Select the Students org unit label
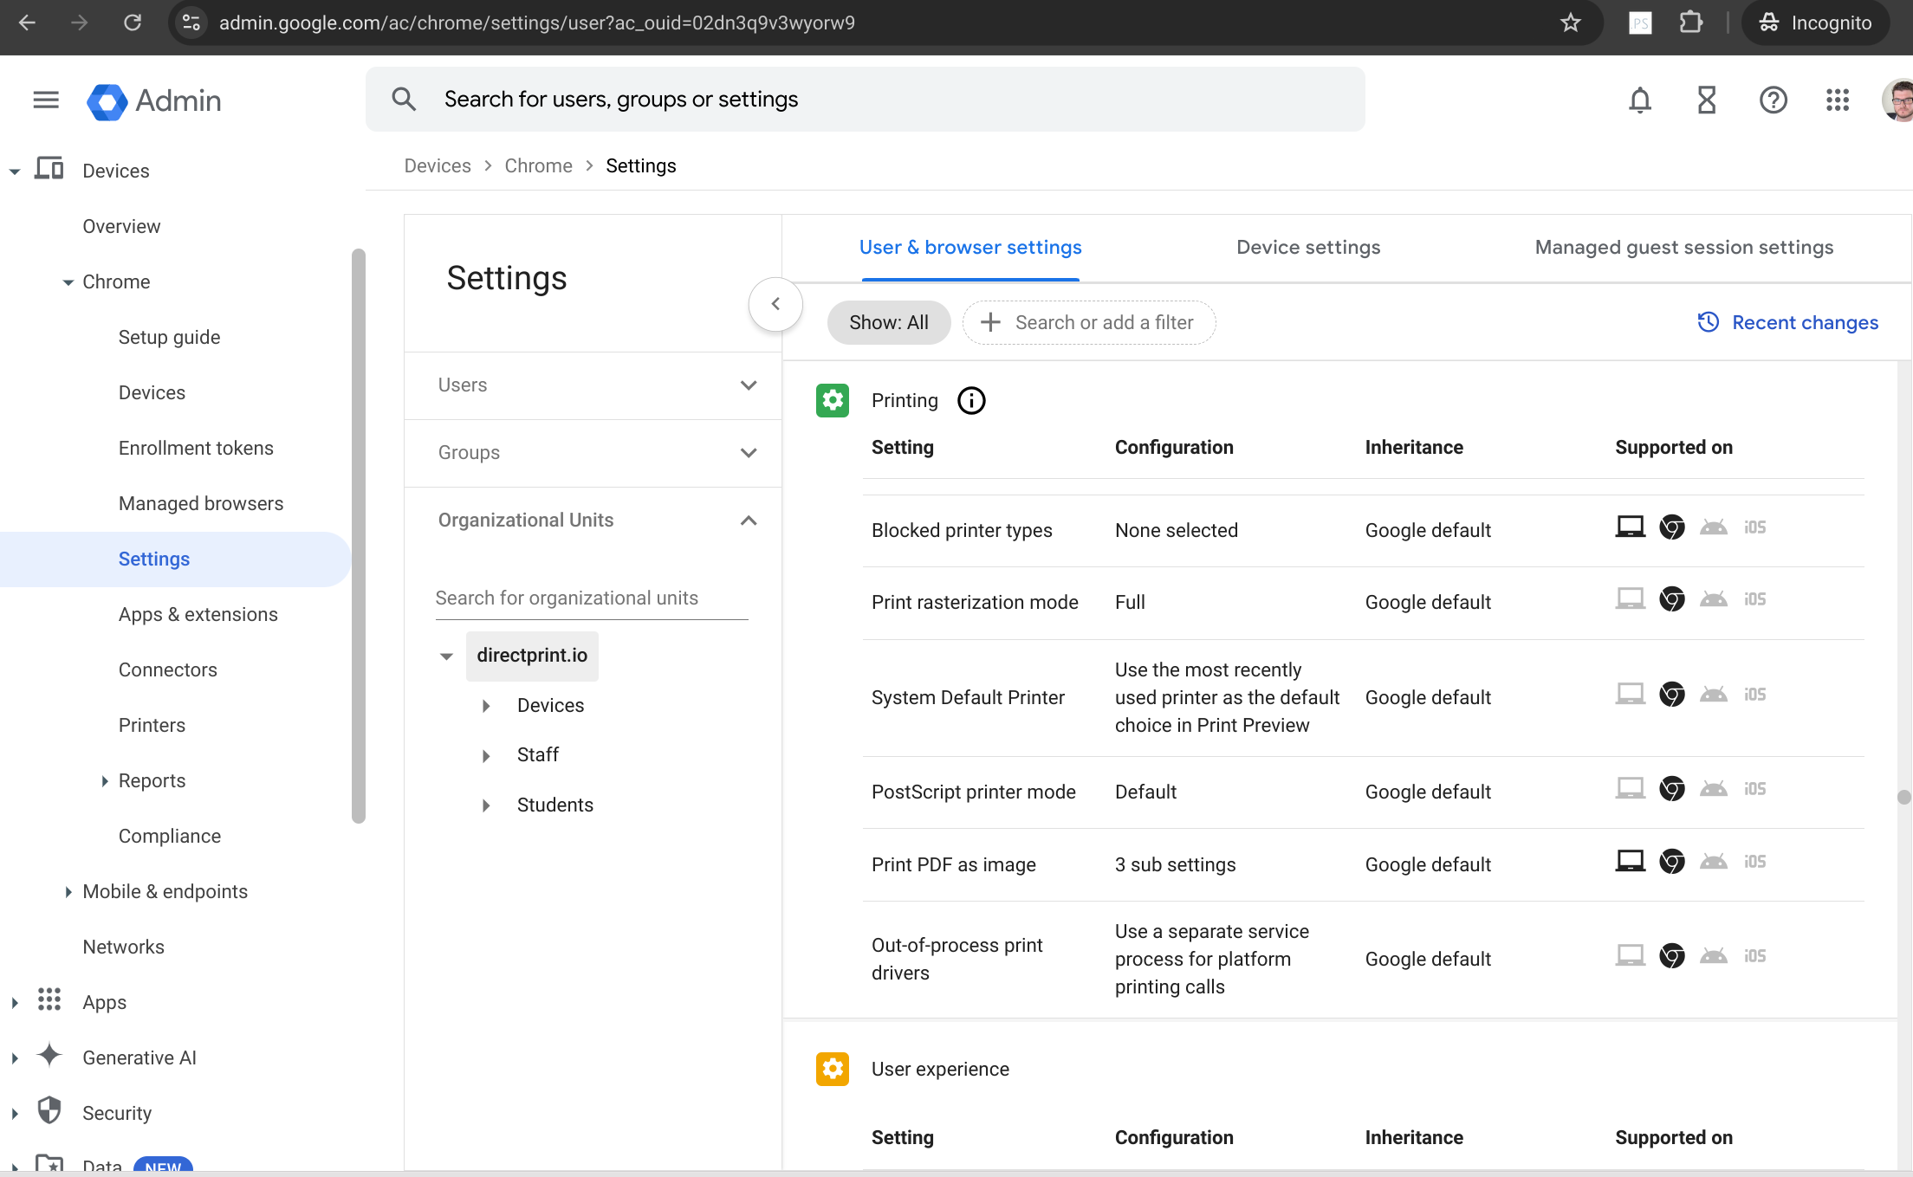 click(x=555, y=805)
